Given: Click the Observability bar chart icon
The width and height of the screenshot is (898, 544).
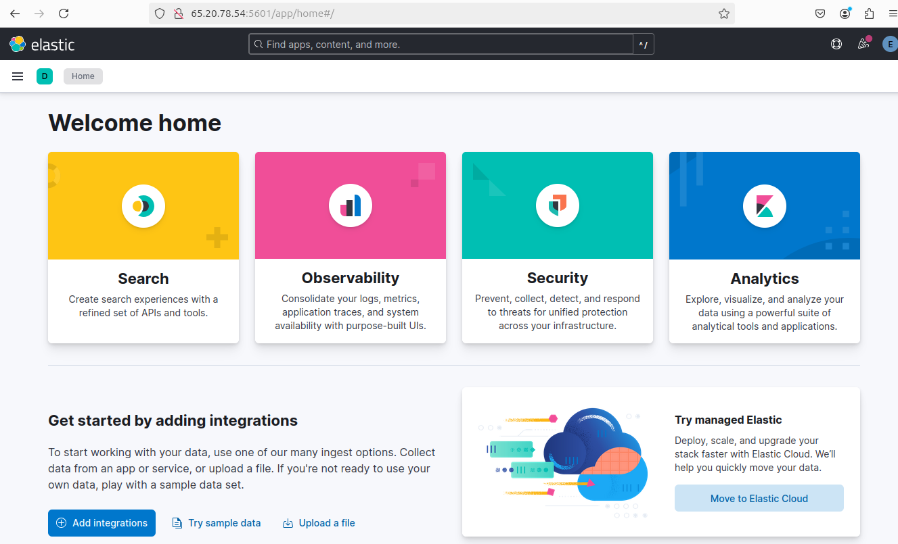Looking at the screenshot, I should [x=351, y=205].
